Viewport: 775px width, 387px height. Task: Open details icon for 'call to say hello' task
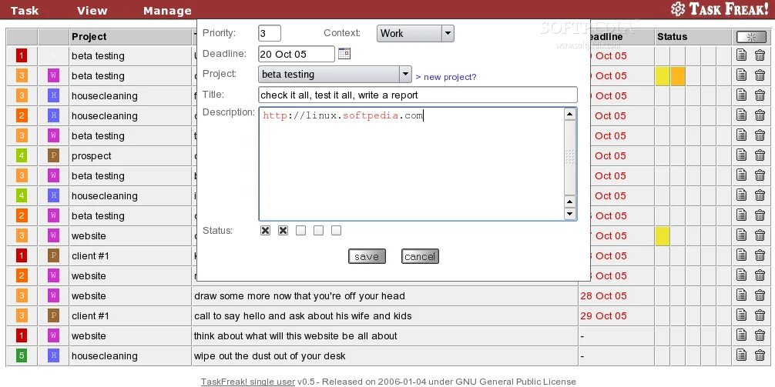tap(741, 315)
